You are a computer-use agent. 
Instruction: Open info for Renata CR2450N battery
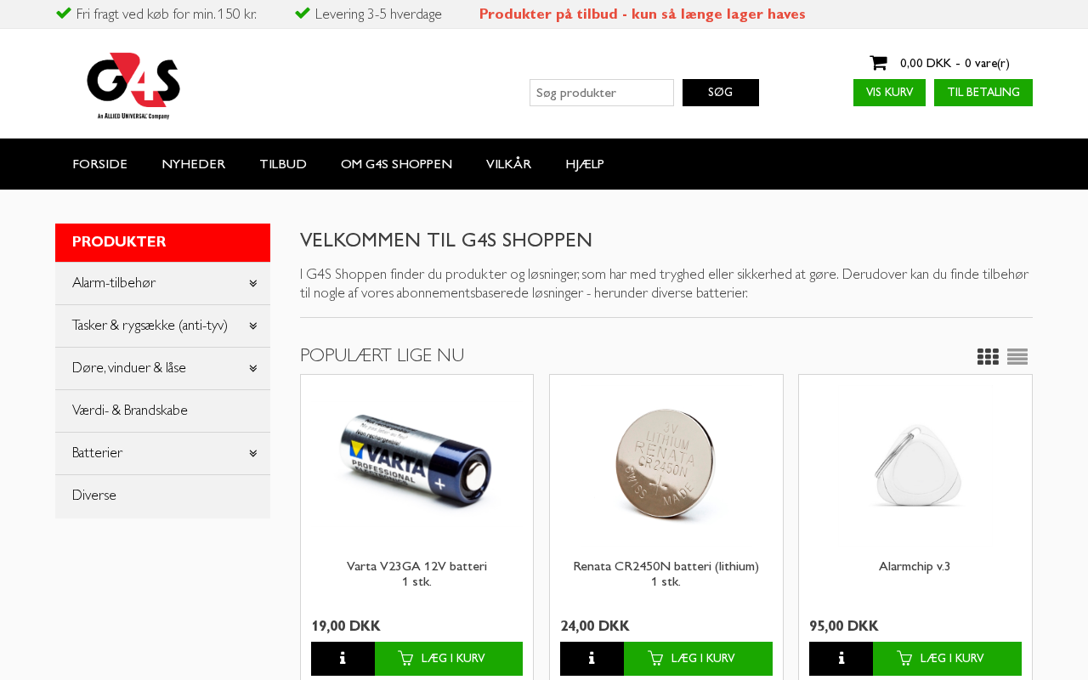click(x=592, y=659)
